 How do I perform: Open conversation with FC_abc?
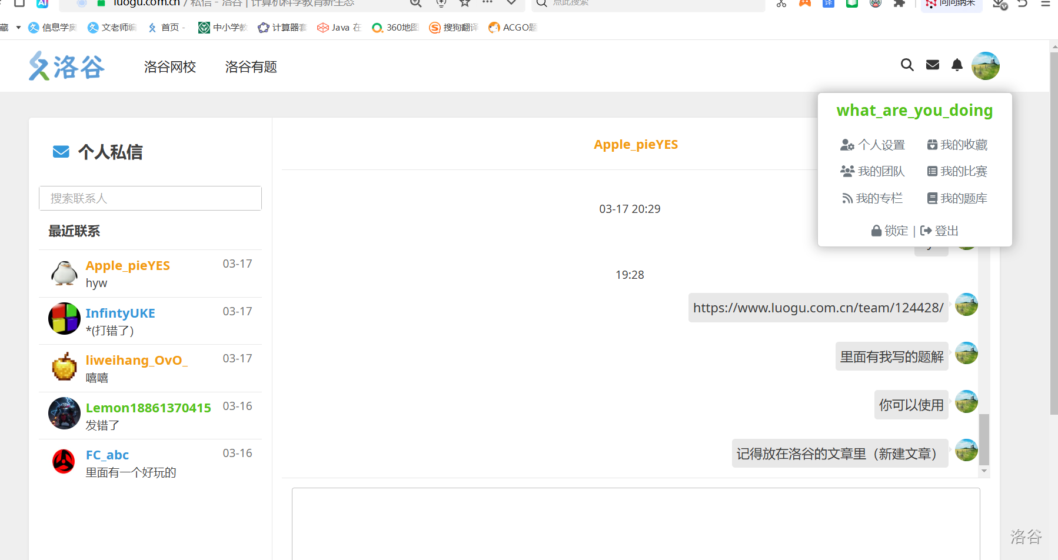click(x=150, y=463)
